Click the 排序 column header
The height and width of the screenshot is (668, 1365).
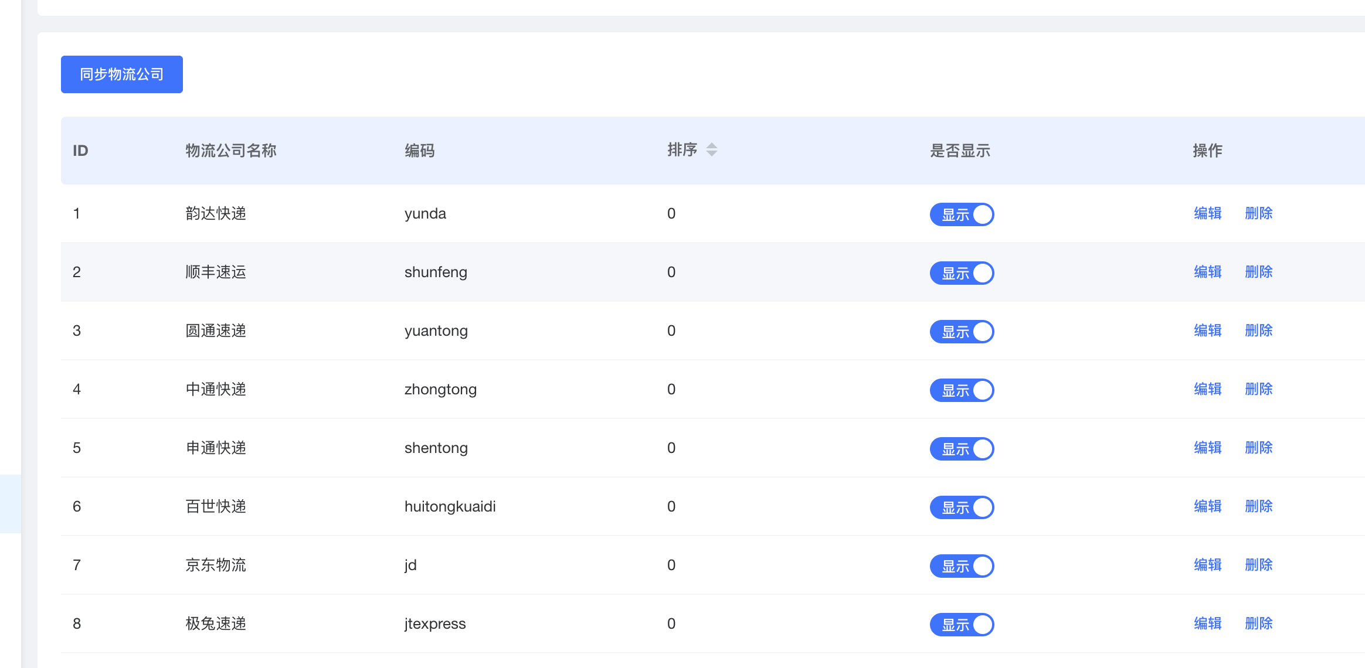pos(682,150)
